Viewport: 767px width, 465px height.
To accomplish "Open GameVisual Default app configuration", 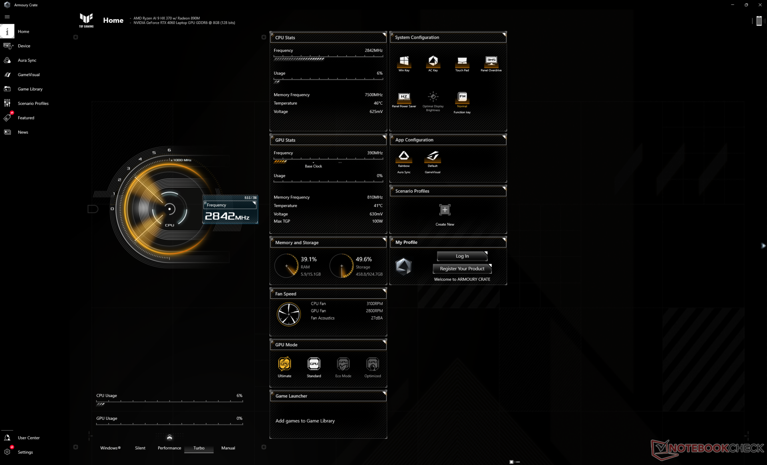I will coord(433,156).
